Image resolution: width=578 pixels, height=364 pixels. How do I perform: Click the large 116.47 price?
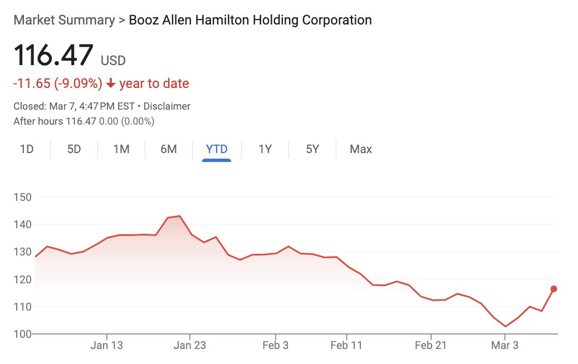(53, 56)
